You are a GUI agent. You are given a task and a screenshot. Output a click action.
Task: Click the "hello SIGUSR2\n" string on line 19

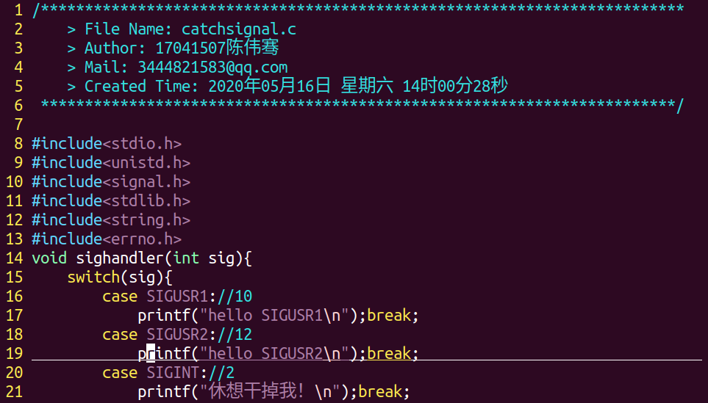(x=274, y=354)
